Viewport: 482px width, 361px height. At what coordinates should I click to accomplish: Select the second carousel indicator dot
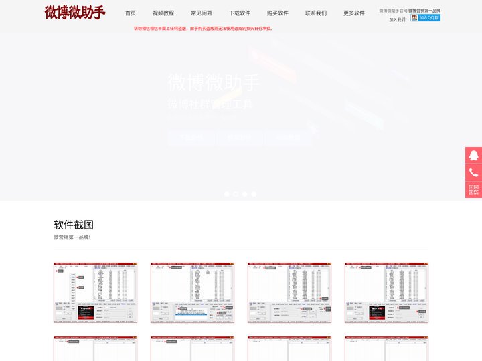(x=236, y=194)
